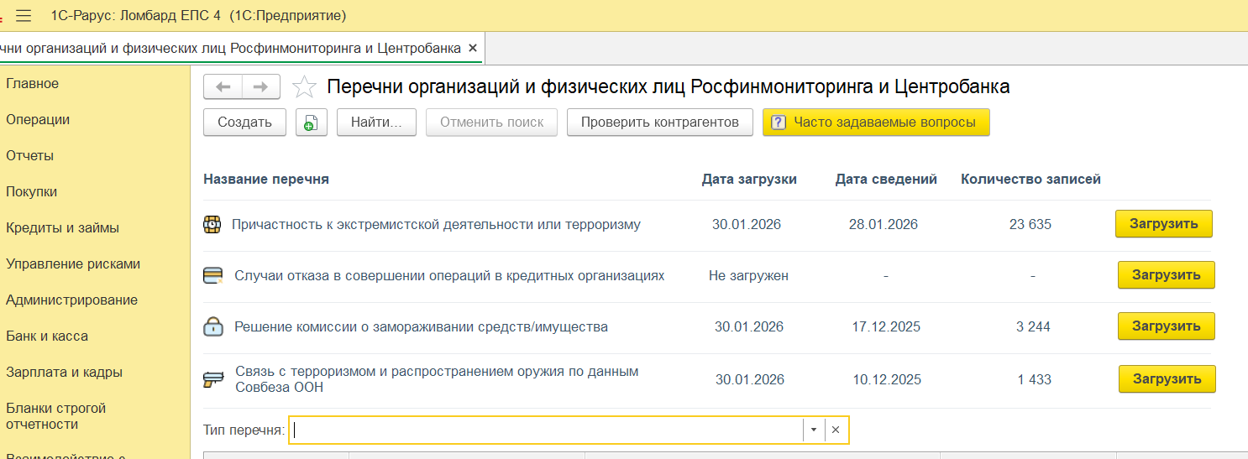
Task: Close the Перечни организаций tab
Action: tap(473, 49)
